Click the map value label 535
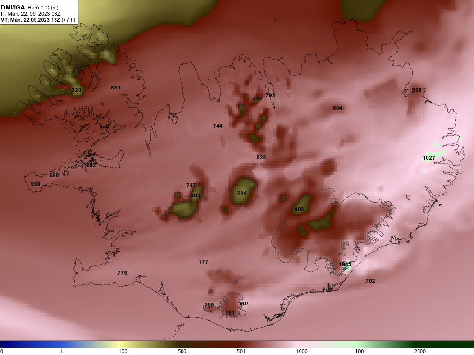 [x=36, y=184]
